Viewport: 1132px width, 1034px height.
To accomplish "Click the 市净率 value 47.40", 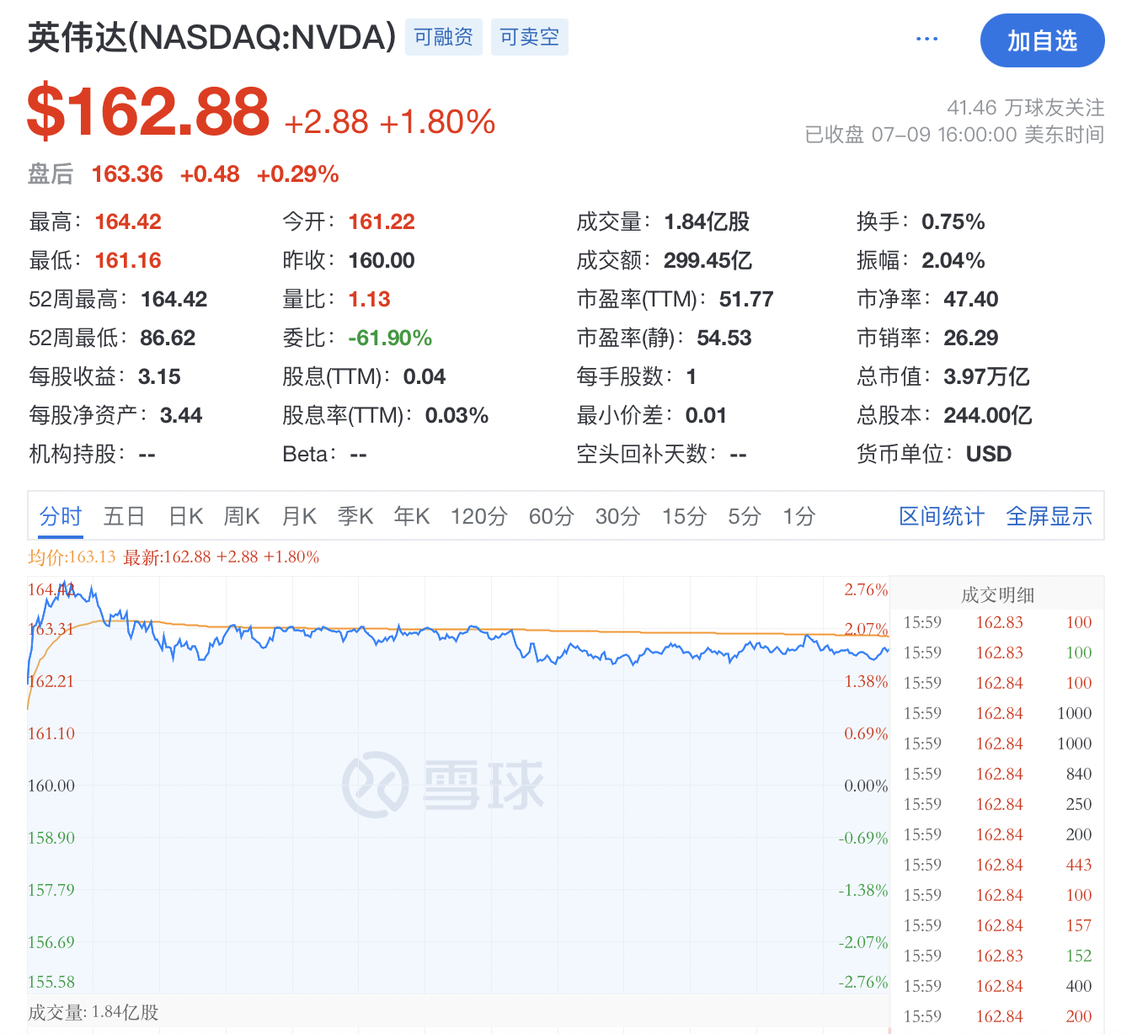I will pyautogui.click(x=971, y=299).
